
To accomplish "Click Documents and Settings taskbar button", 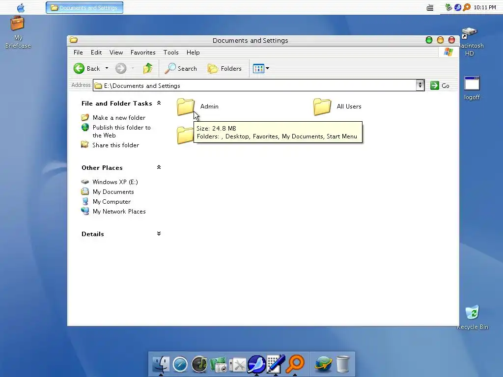I will pos(84,8).
